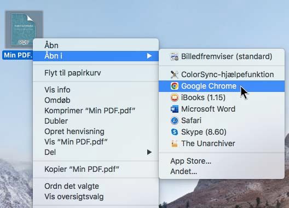Expand the Åbn i submenu arrow
This screenshot has height=208, width=289.
pos(149,56)
